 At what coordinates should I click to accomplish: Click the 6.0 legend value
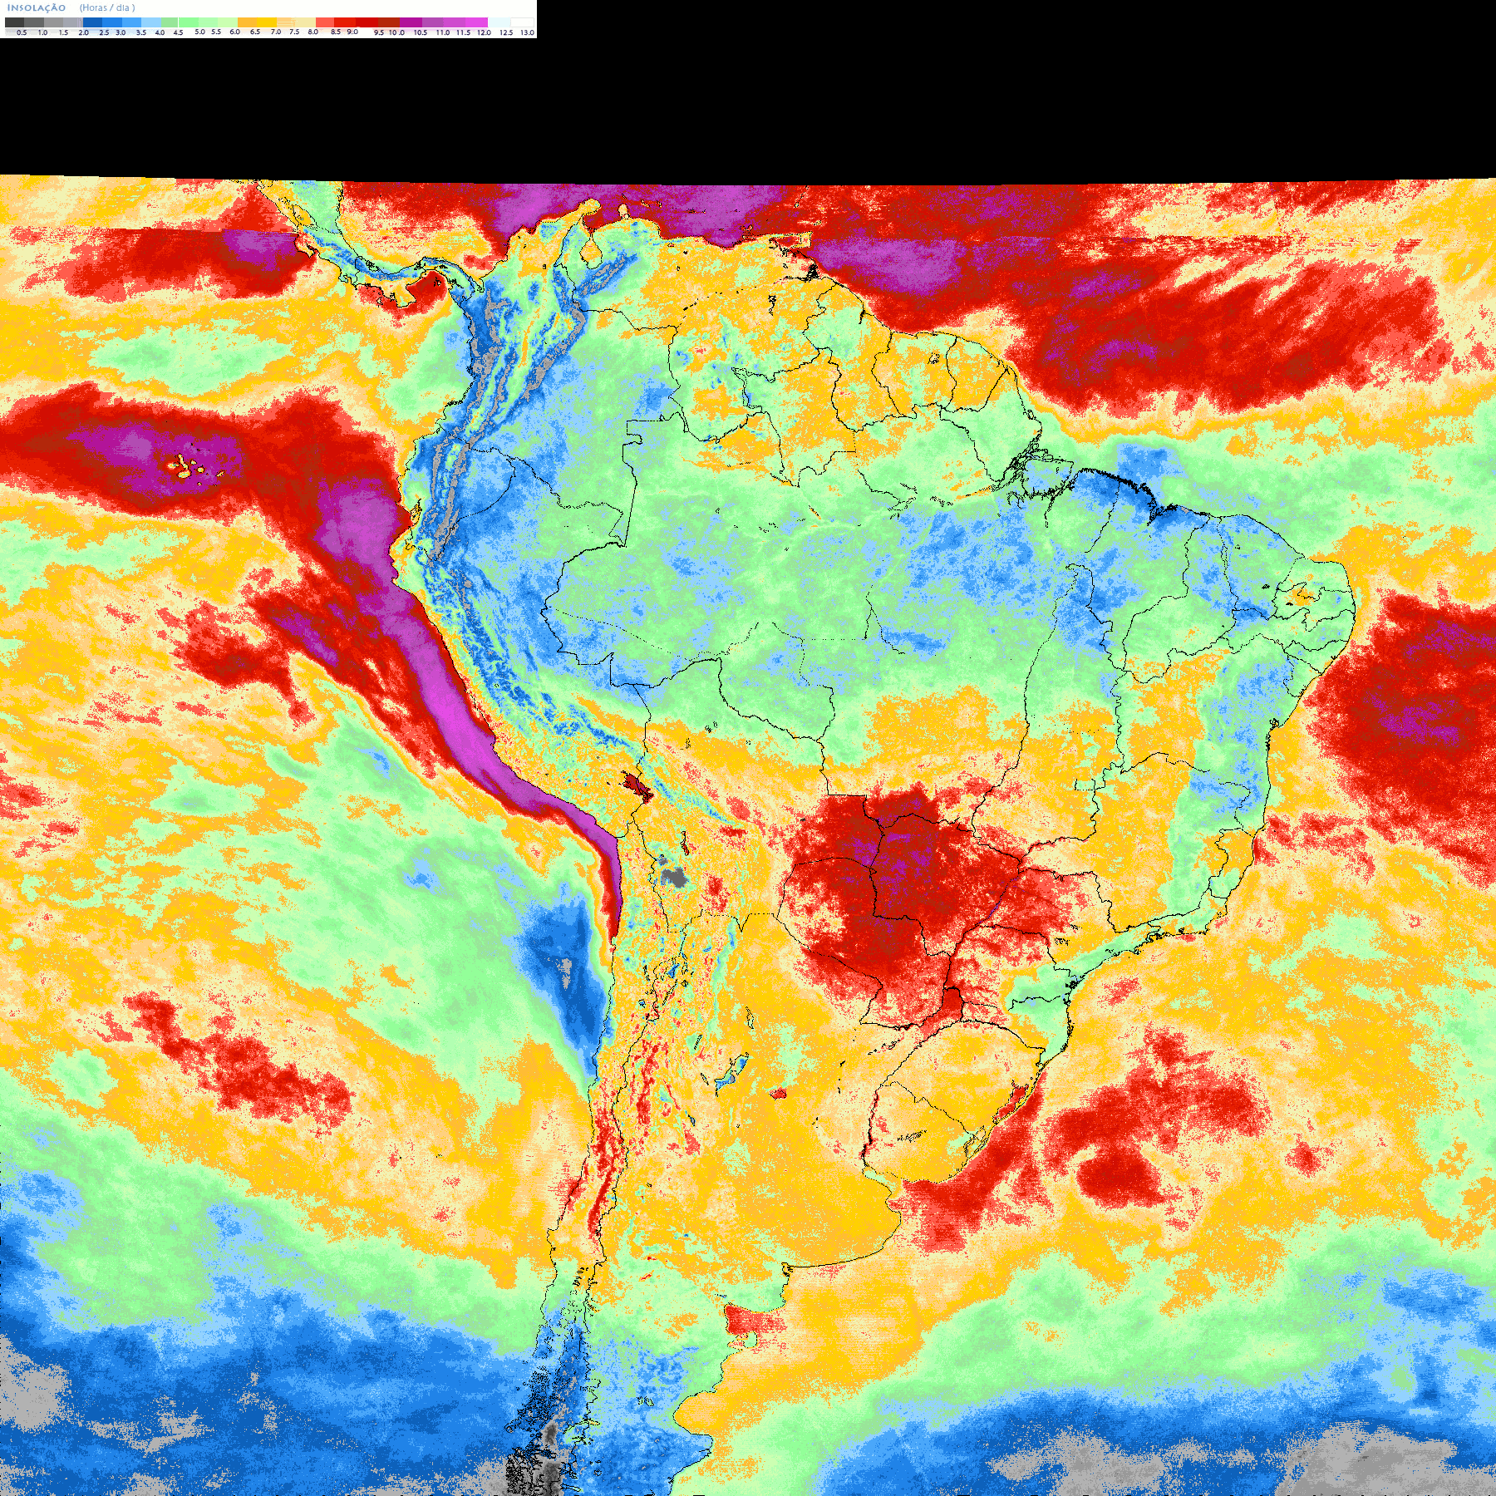(234, 32)
